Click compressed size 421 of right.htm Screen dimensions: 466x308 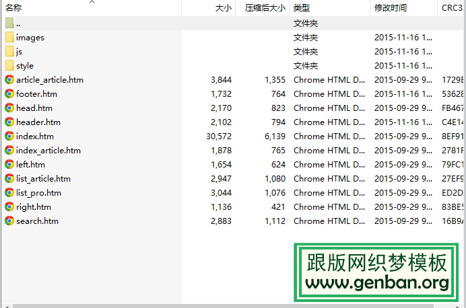tap(278, 207)
